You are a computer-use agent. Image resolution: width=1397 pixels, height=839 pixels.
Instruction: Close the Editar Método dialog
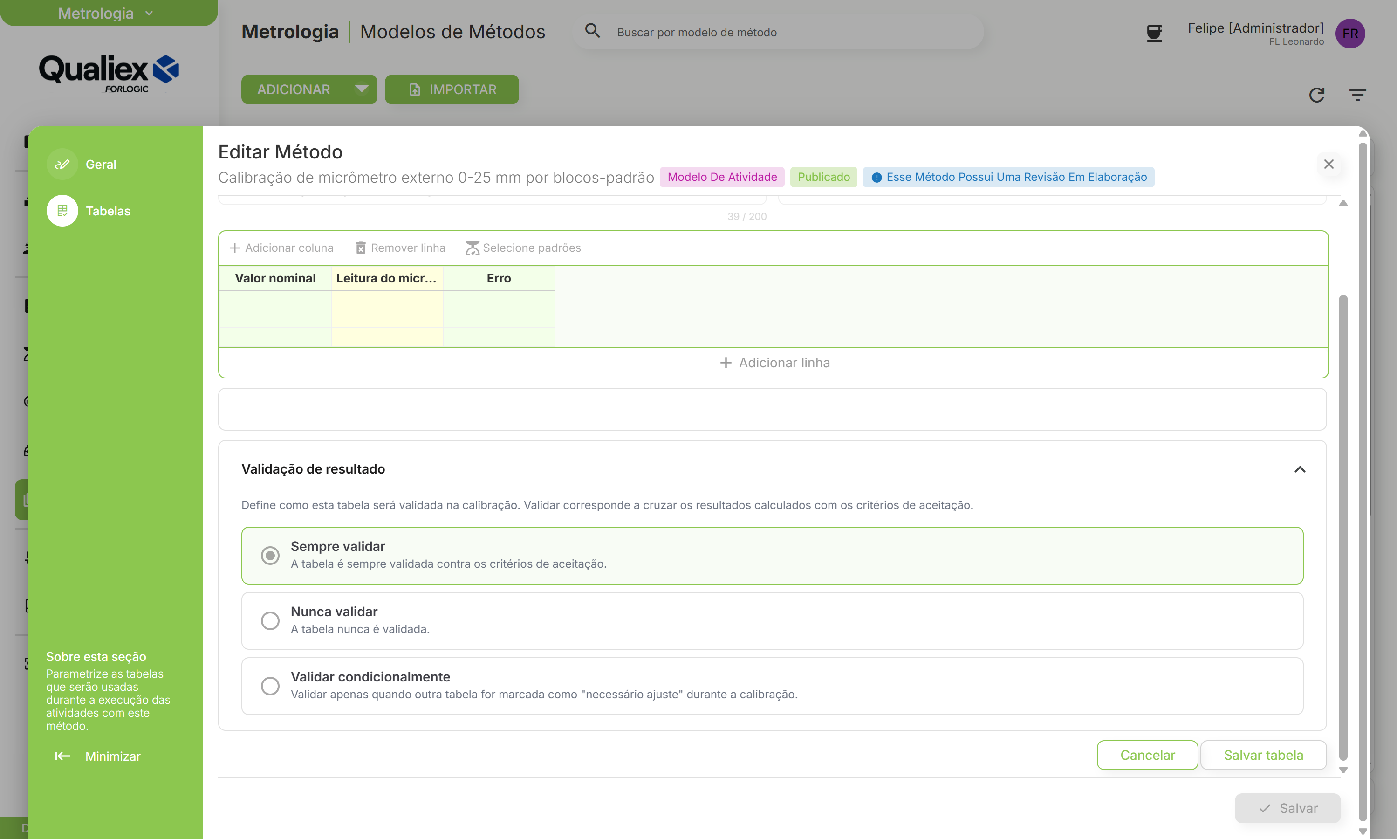point(1329,164)
